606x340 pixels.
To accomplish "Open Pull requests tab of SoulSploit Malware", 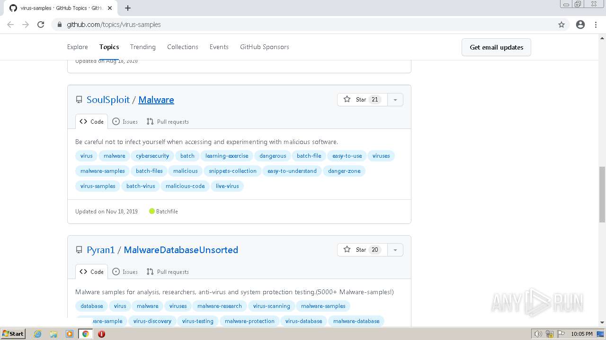I will coord(168,121).
